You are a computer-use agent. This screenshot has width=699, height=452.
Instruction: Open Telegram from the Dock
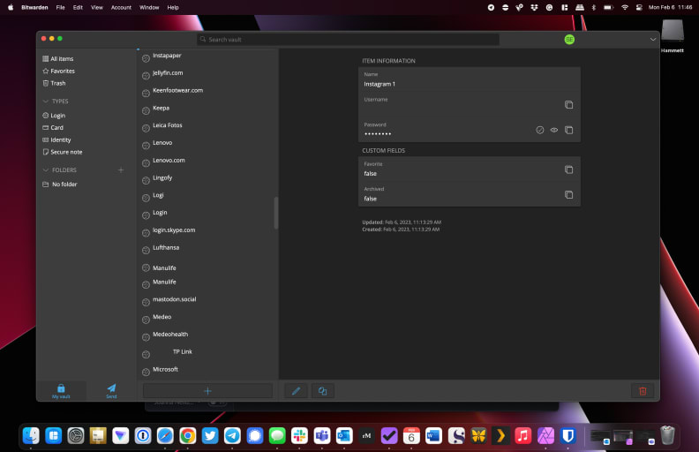click(x=232, y=435)
